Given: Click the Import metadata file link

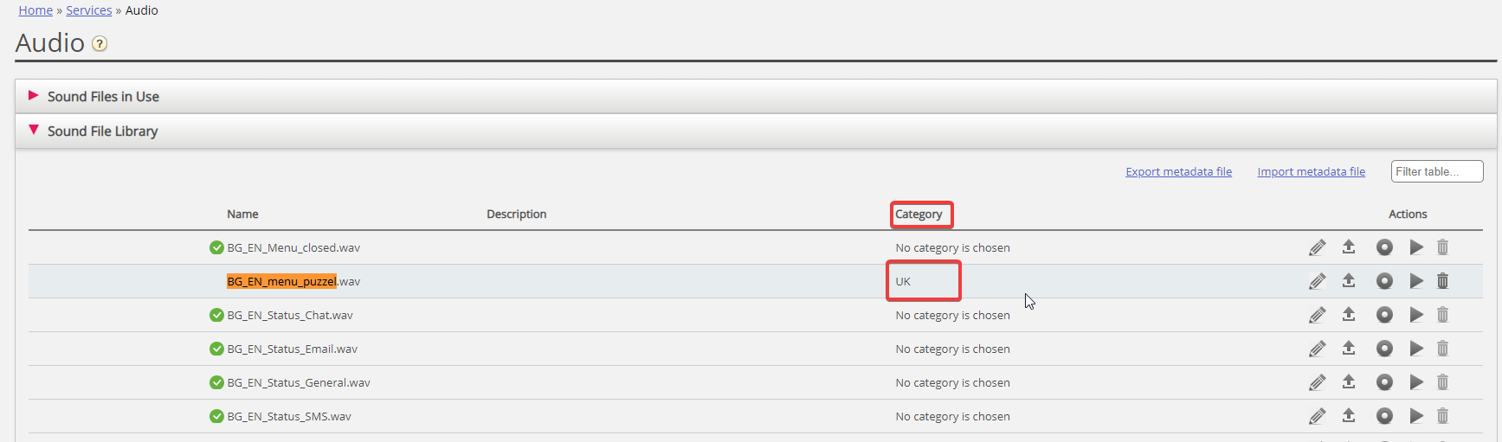Looking at the screenshot, I should [x=1311, y=172].
